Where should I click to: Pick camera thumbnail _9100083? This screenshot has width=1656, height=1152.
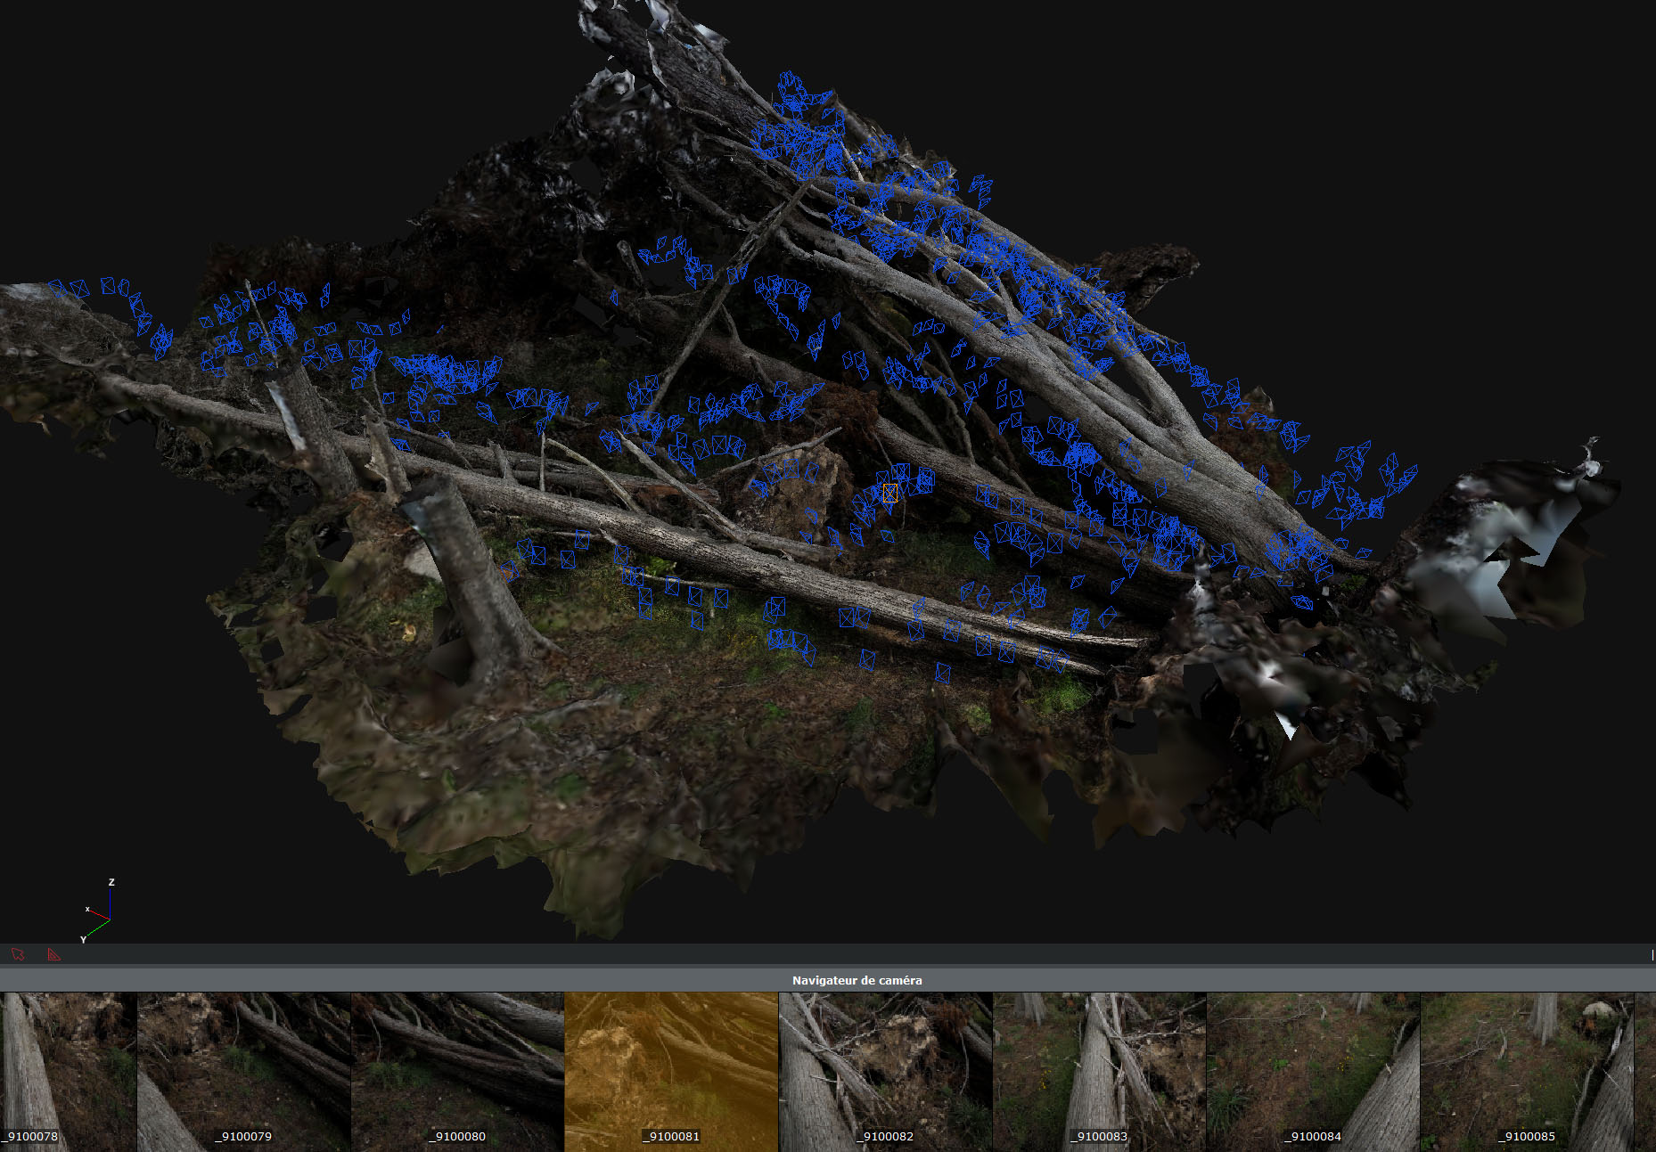pos(1099,1069)
